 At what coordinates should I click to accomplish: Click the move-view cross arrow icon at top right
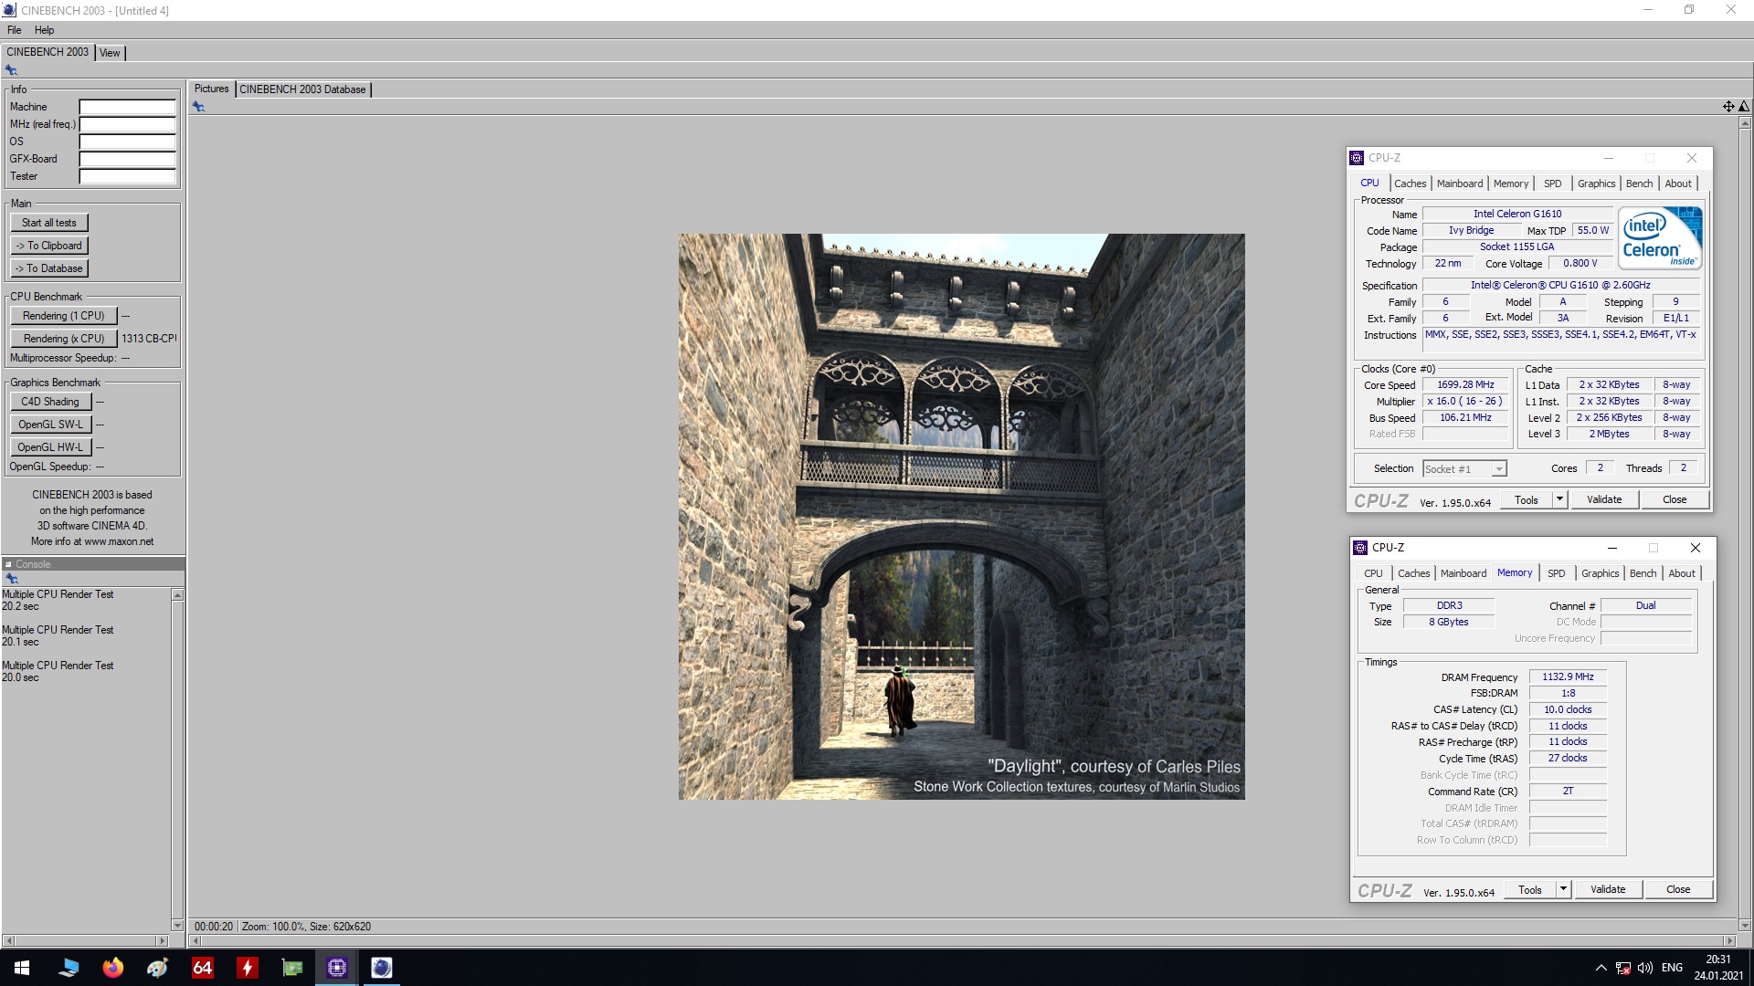pyautogui.click(x=1728, y=107)
